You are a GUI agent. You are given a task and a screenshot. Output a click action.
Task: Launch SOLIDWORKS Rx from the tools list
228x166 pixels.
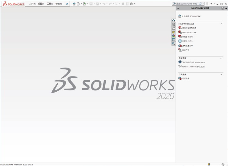tap(187, 32)
